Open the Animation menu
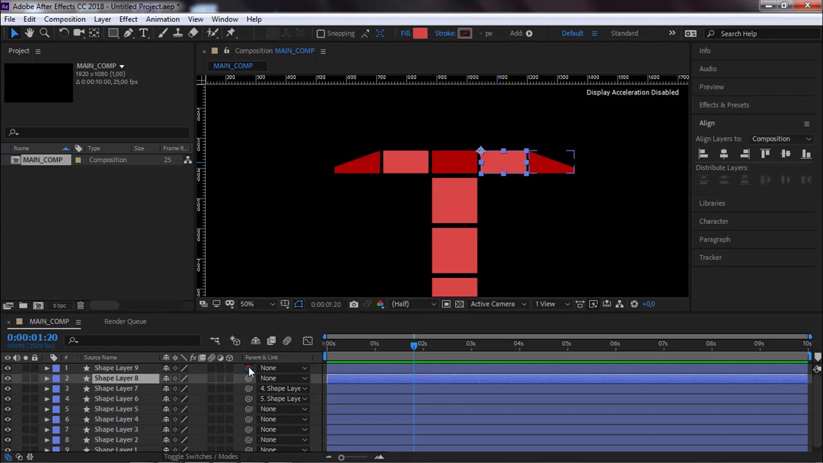Screen dimensions: 823x463 pos(163,19)
